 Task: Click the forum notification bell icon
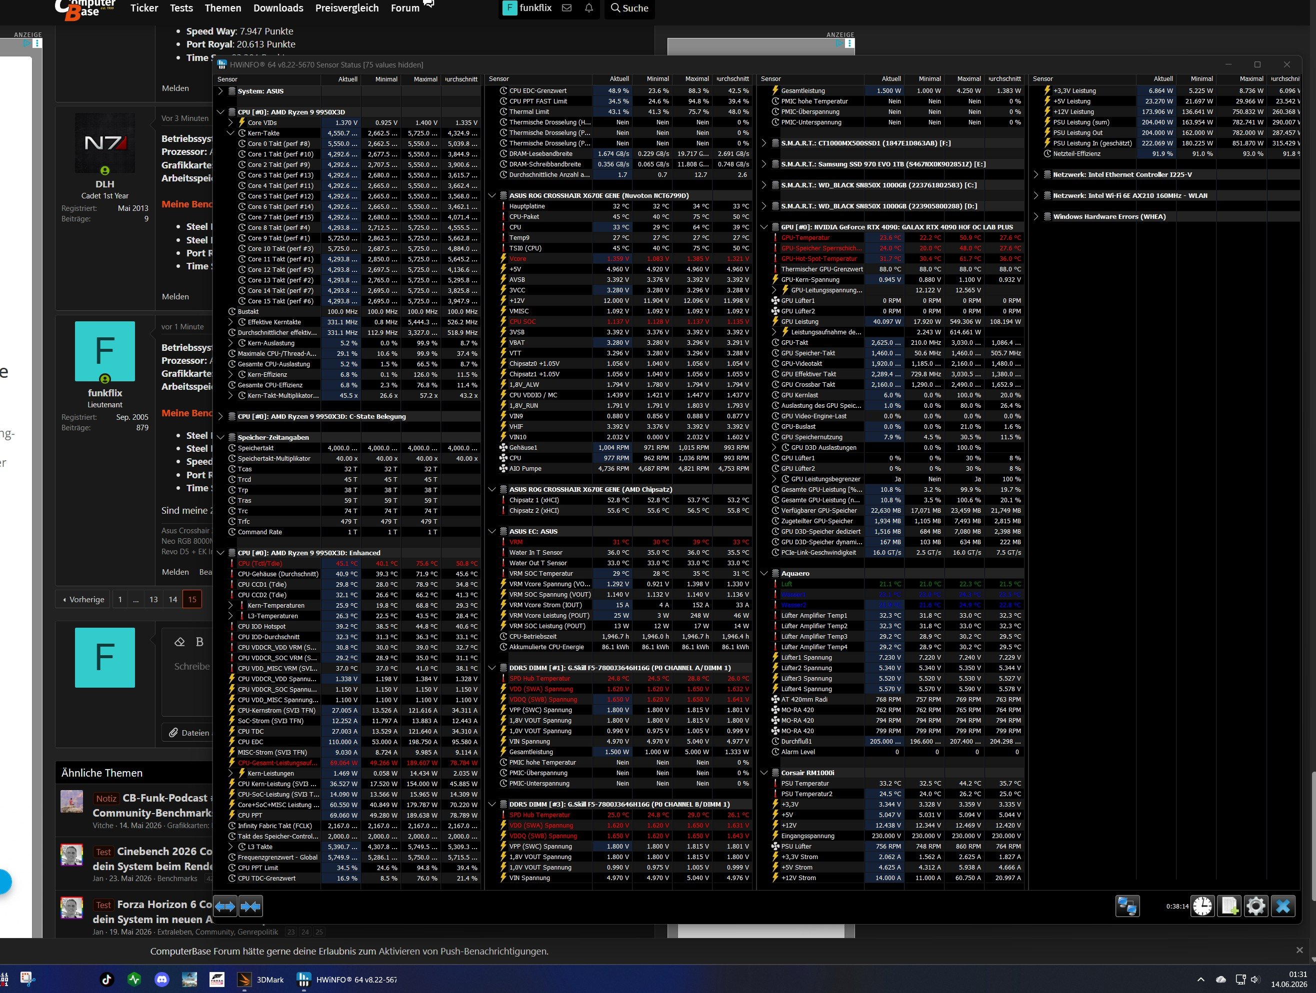(x=588, y=7)
